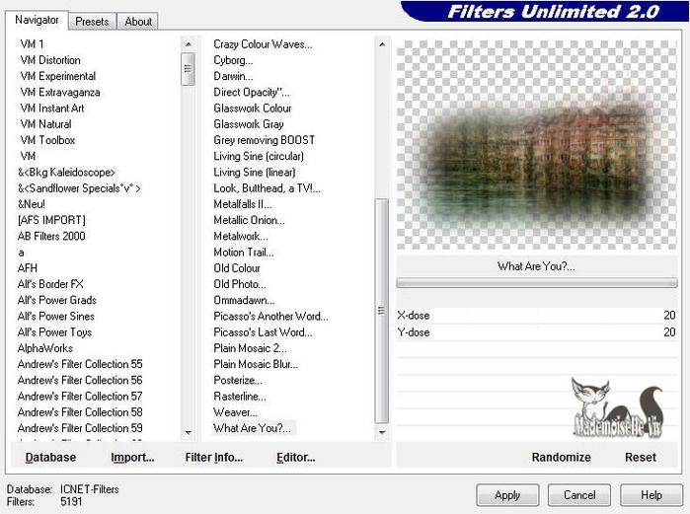Click the Cancel button
Image resolution: width=690 pixels, height=514 pixels.
[579, 495]
